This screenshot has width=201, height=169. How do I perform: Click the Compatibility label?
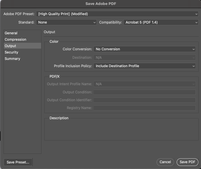[111, 22]
